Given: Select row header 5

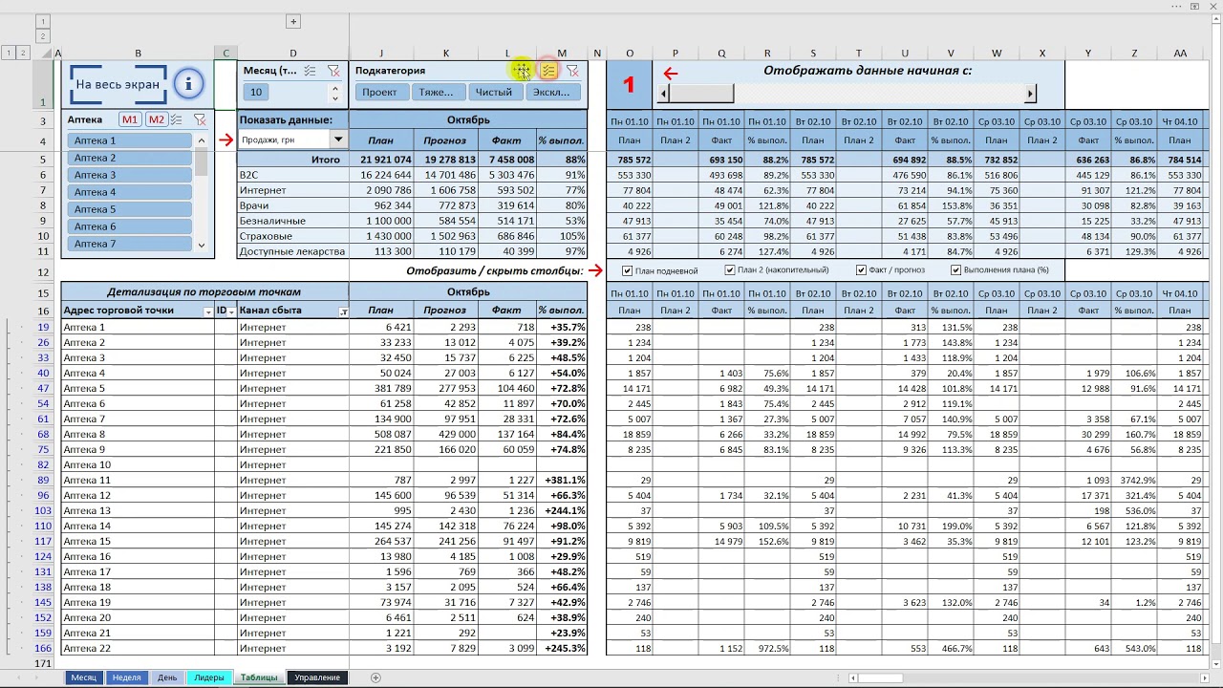Looking at the screenshot, I should (43, 160).
